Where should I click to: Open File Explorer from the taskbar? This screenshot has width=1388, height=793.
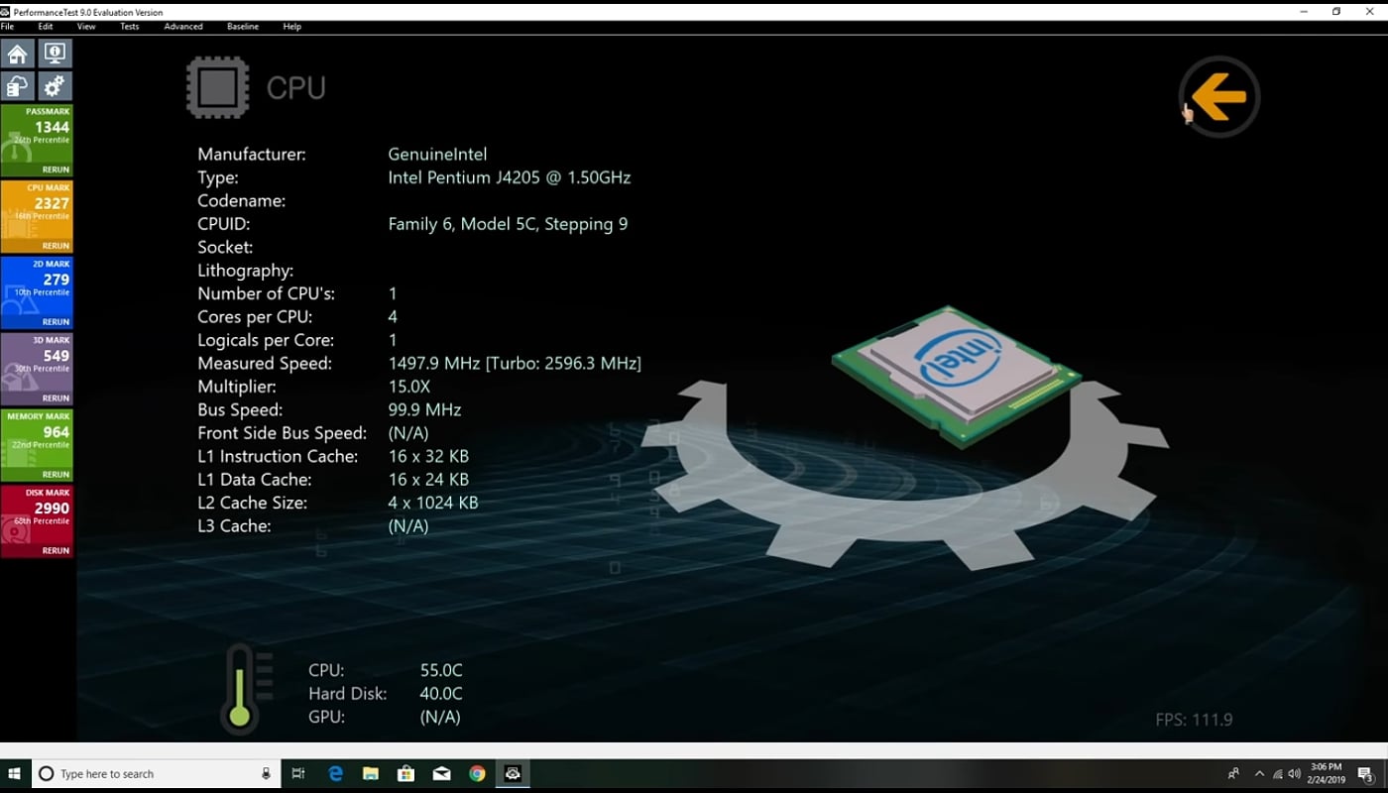(371, 773)
